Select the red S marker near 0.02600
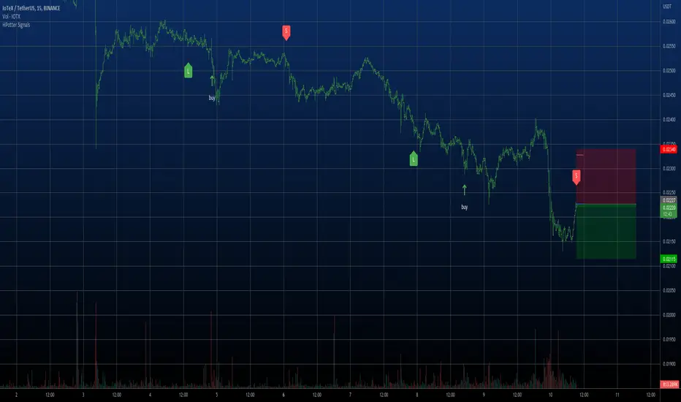 click(x=286, y=32)
